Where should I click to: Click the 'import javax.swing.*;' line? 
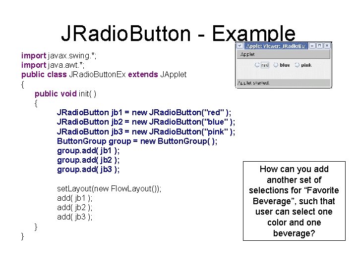click(x=59, y=56)
